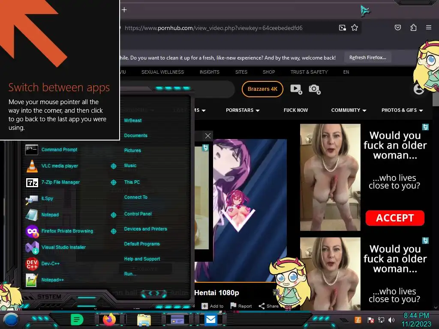
Task: Expand Firefox Private Browsing jump list
Action: pyautogui.click(x=113, y=231)
